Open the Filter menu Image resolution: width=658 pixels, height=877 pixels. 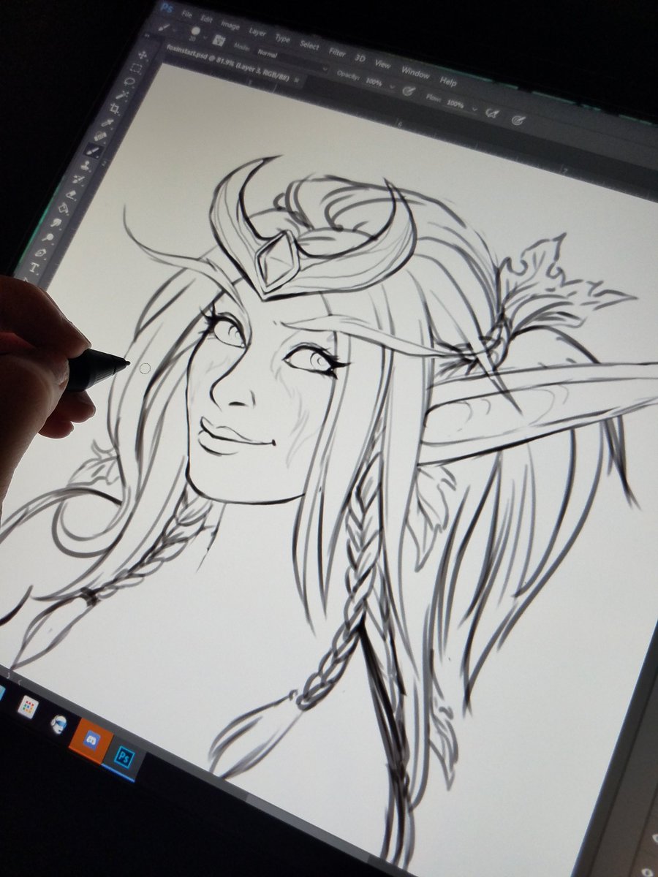click(337, 53)
